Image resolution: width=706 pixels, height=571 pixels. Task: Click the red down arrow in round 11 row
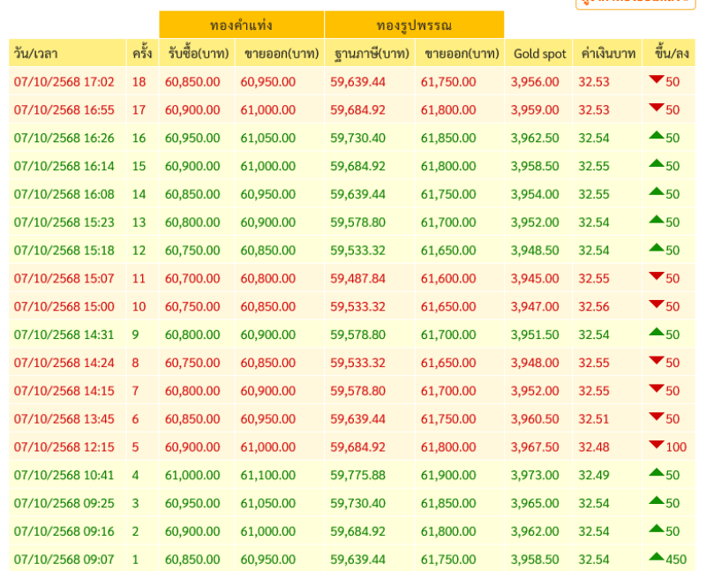point(656,276)
